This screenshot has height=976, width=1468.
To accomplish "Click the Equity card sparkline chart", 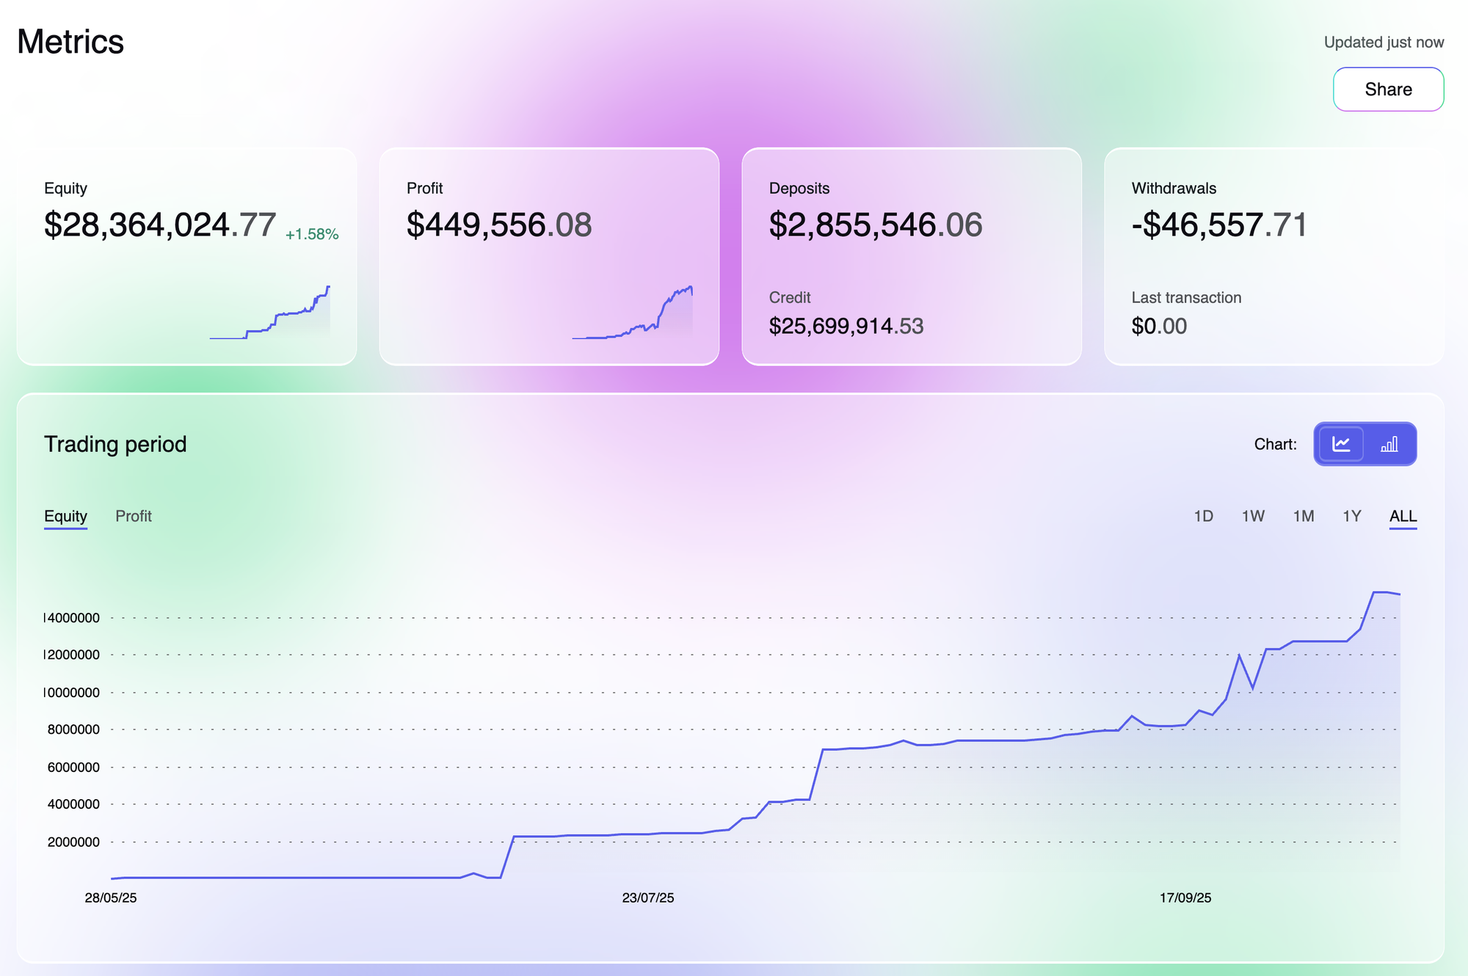I will click(270, 316).
